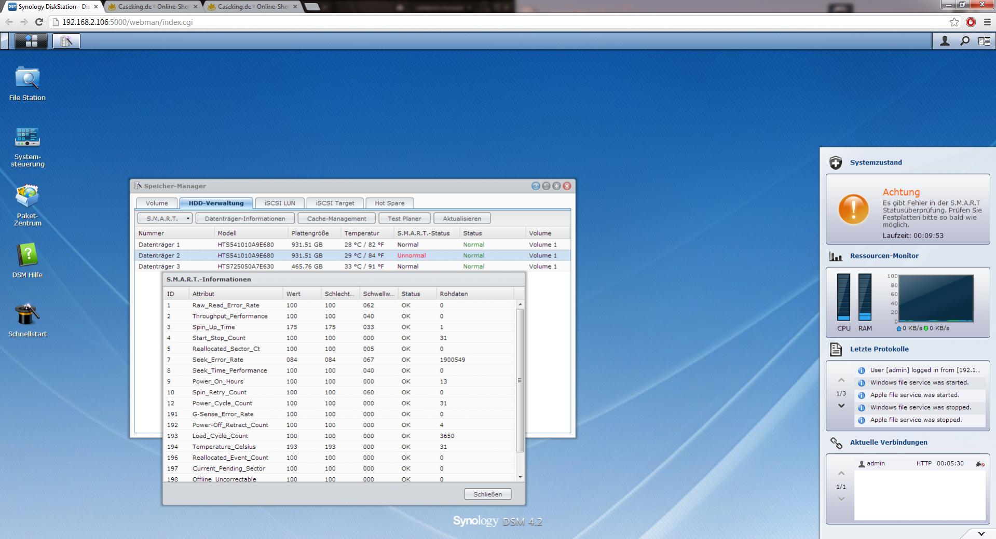Image resolution: width=996 pixels, height=539 pixels.
Task: Click info icon beside 'User [admin] logged in'
Action: 862,370
